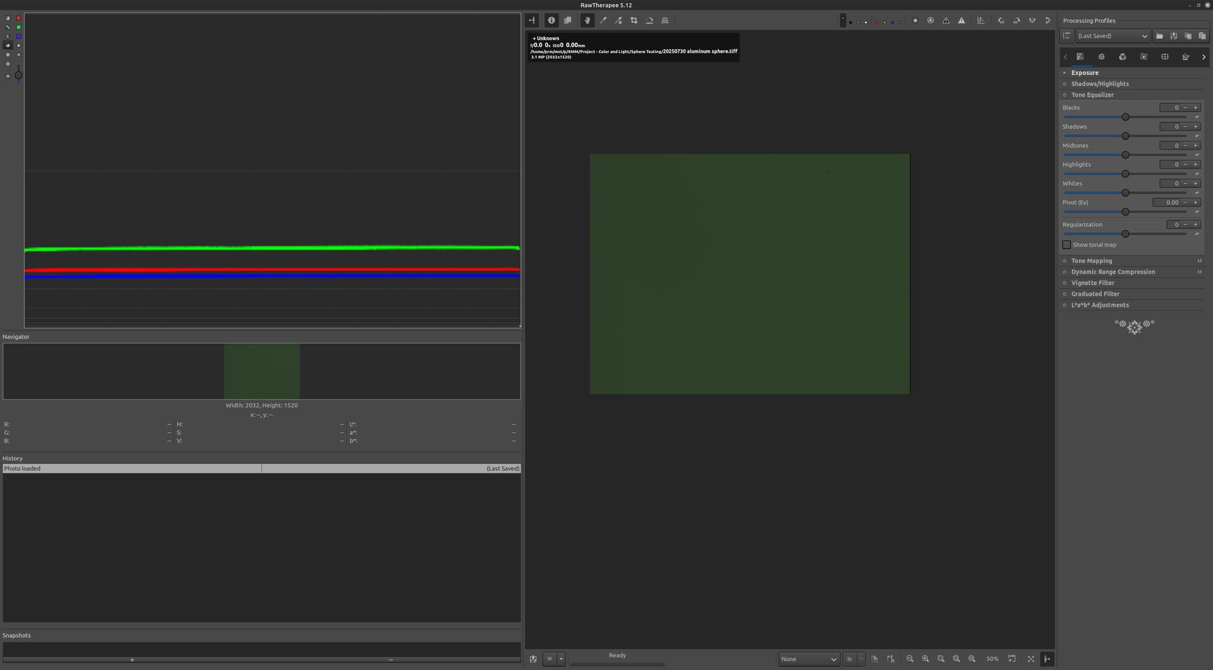Switch to the Detail tab icon
1213x670 pixels.
click(x=1101, y=57)
